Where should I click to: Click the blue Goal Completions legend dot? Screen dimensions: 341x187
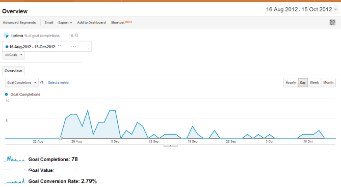[x=6, y=95]
